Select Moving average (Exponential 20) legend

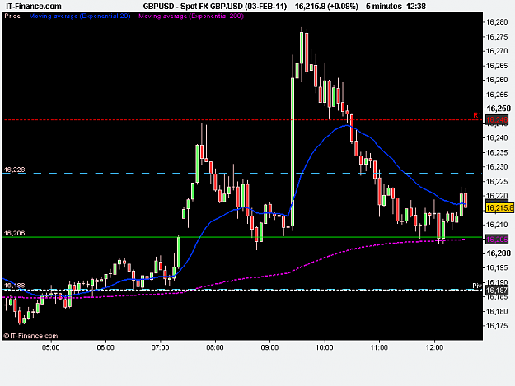pos(80,16)
